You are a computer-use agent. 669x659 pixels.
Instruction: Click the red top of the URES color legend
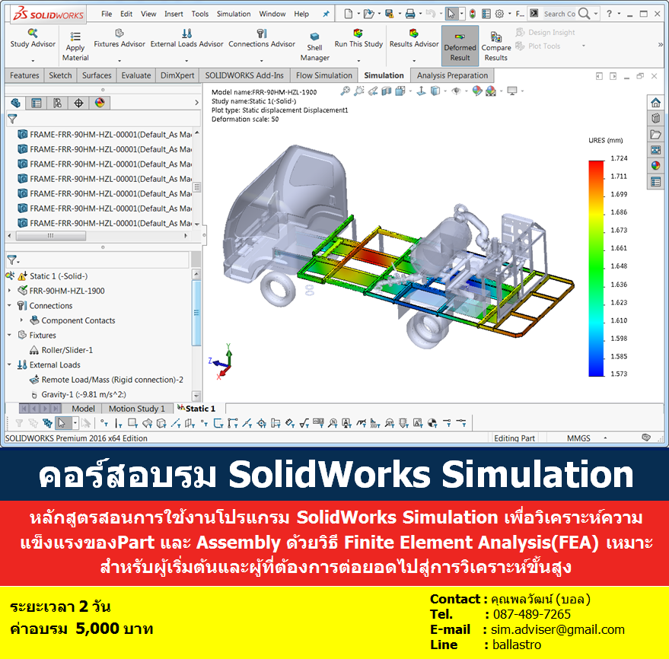coord(594,162)
